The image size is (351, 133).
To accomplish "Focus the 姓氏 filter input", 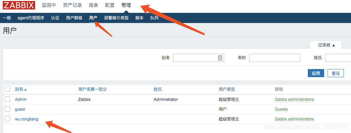I will tap(338, 58).
